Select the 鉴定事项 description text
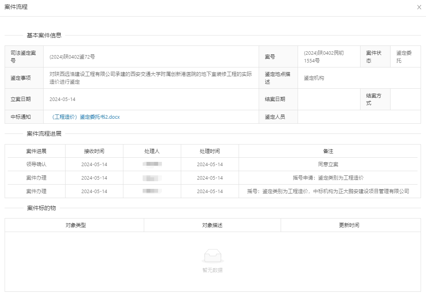The width and height of the screenshot is (426, 296). [150, 78]
